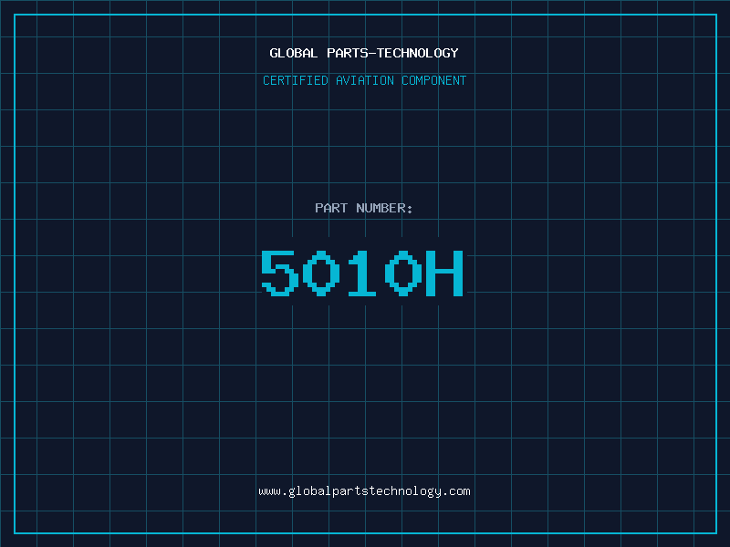Select the part number 5010H
Image resolution: width=730 pixels, height=547 pixels.
click(362, 273)
